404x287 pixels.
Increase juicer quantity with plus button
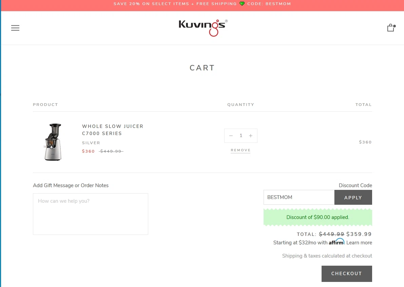point(250,135)
